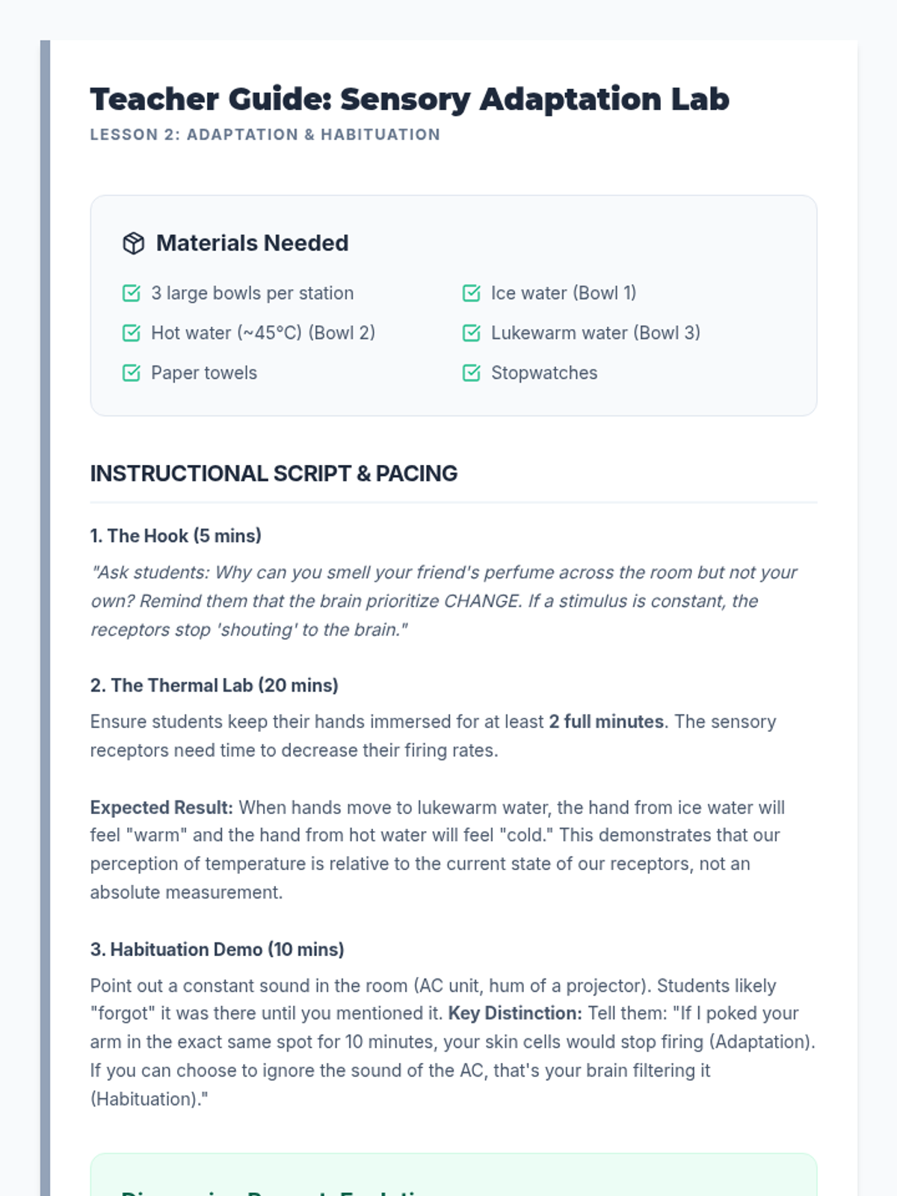
Task: Click the italic perfume hook quote paragraph
Action: tap(444, 601)
